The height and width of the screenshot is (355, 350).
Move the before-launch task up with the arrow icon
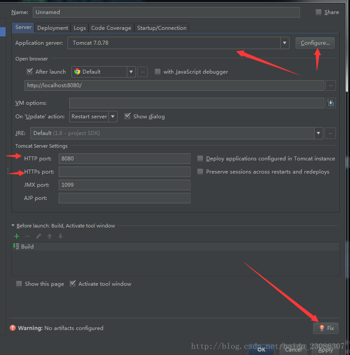50,236
